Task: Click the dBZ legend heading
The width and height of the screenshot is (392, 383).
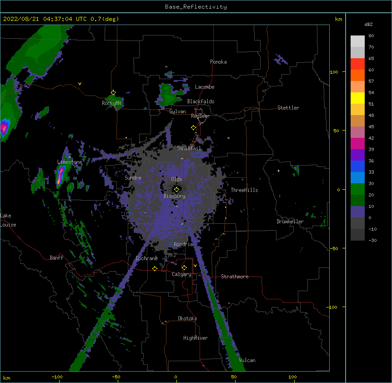Action: (x=368, y=24)
